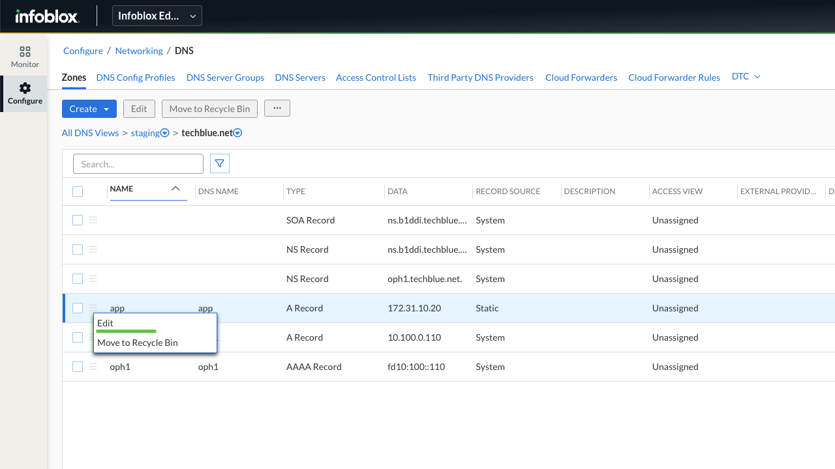Viewport: 835px width, 469px height.
Task: Click row menu icon for oph1.techblue.net NS Record
Action: [93, 279]
